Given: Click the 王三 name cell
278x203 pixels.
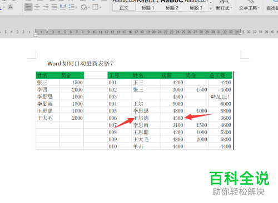Looking at the screenshot, I should click(146, 83).
